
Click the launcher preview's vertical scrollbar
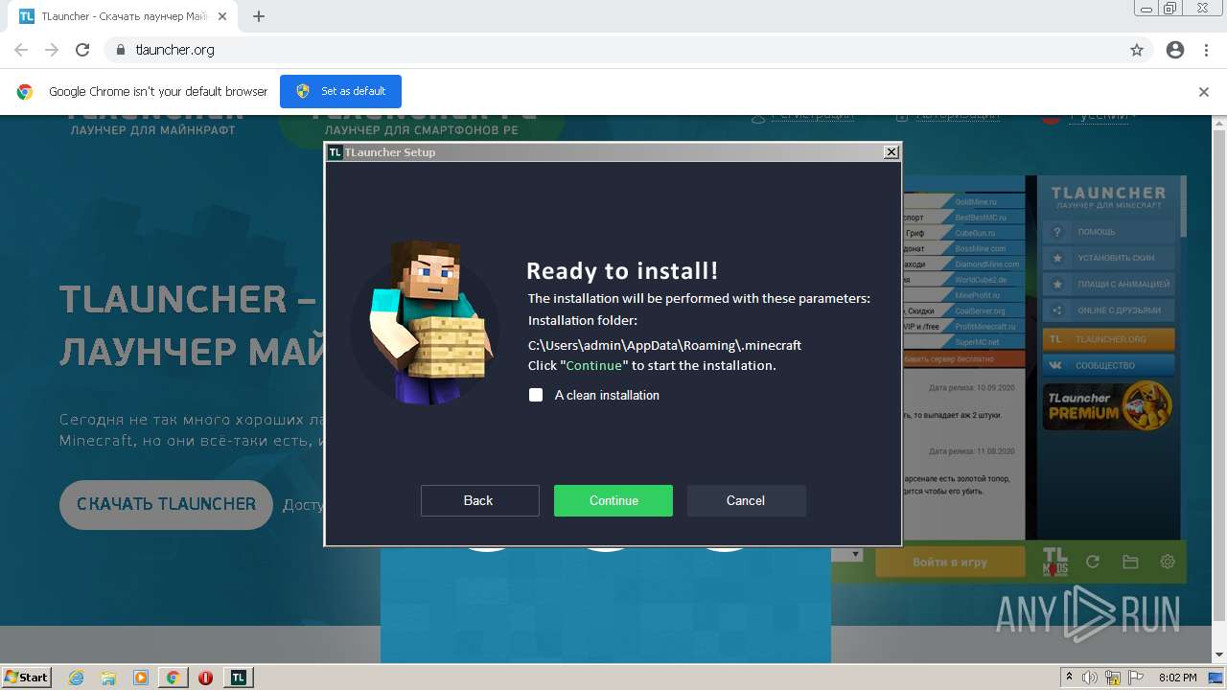(x=1184, y=207)
